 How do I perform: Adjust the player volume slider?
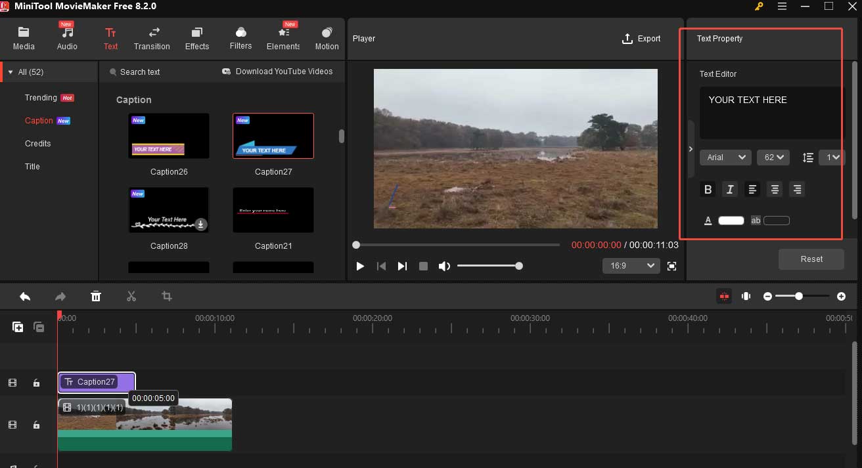pyautogui.click(x=489, y=266)
